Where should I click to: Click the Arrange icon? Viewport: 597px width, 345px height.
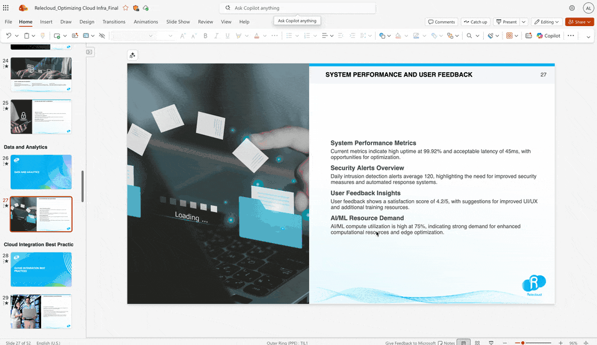tap(450, 36)
